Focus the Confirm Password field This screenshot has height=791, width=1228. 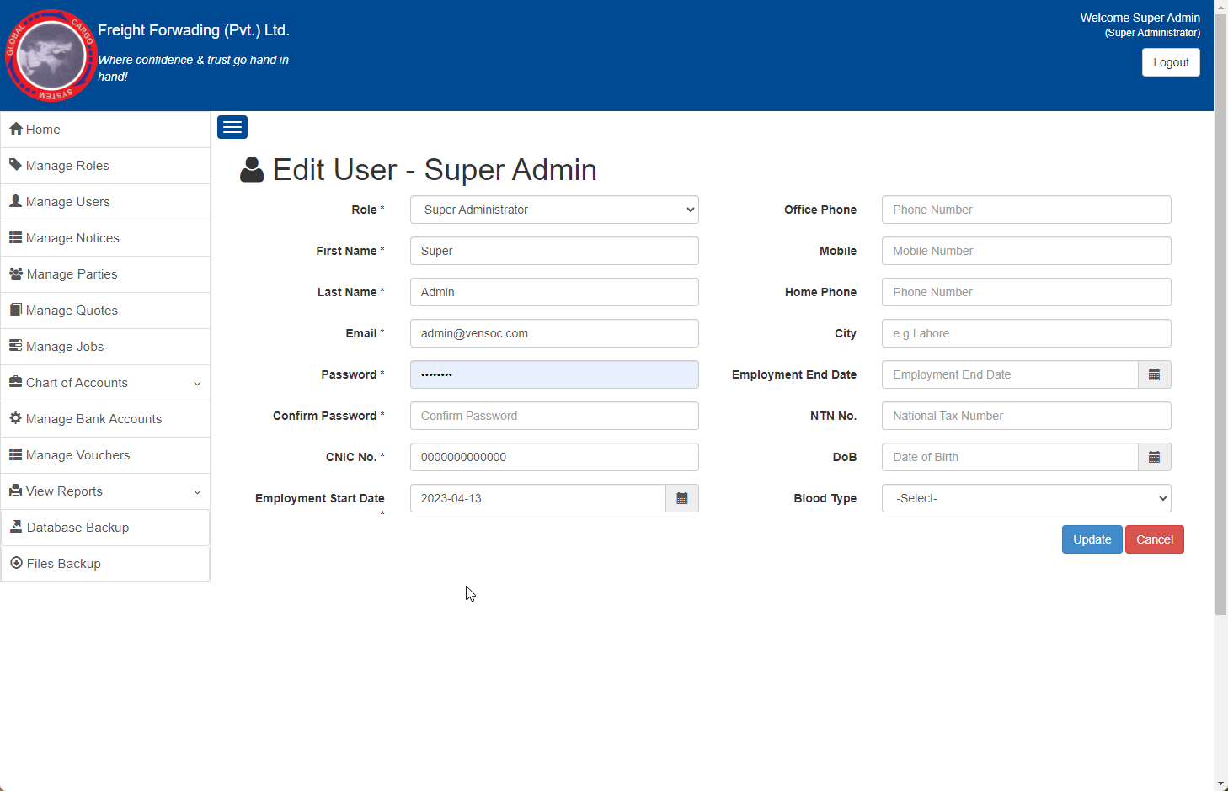click(554, 416)
